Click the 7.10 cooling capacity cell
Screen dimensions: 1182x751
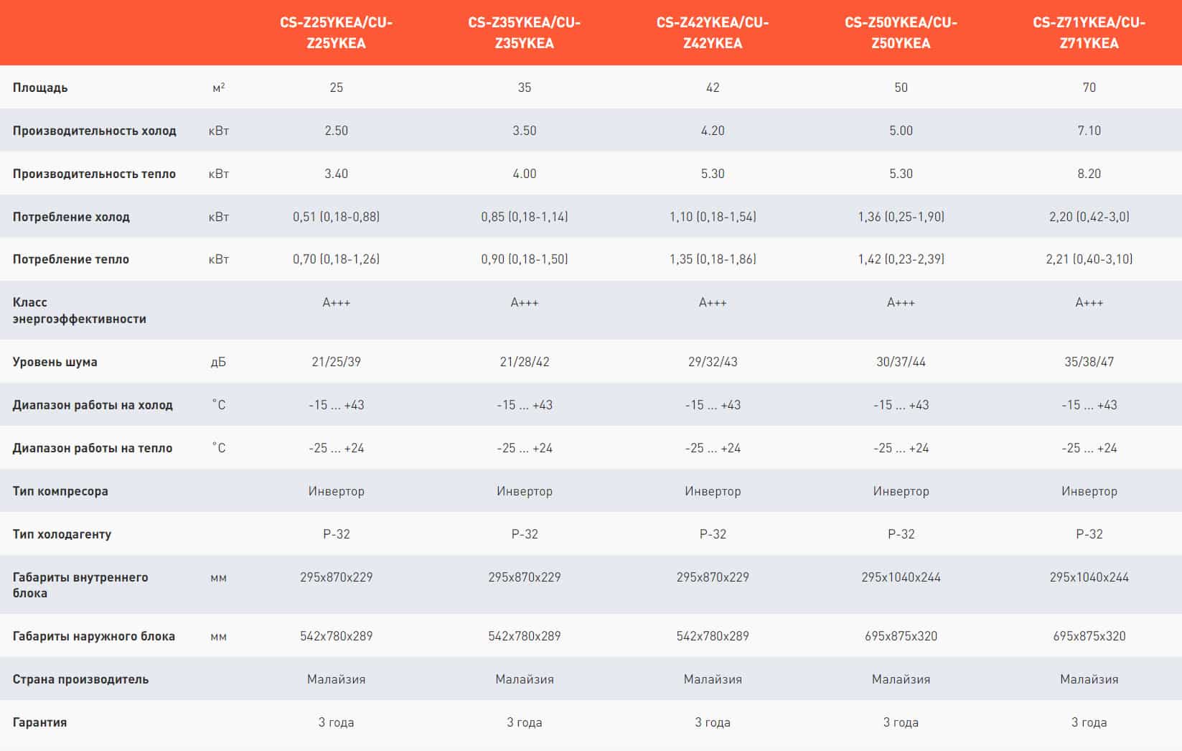coord(1089,131)
